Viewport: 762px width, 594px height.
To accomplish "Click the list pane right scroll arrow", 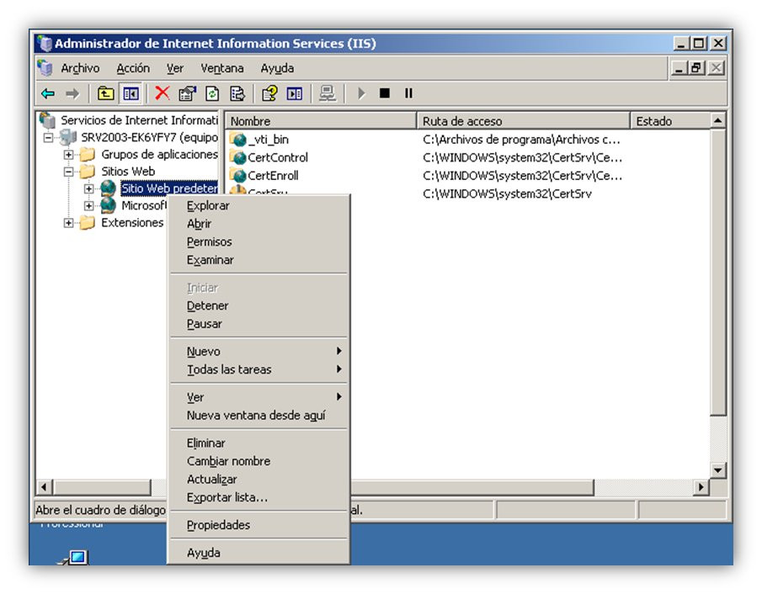I will [701, 486].
